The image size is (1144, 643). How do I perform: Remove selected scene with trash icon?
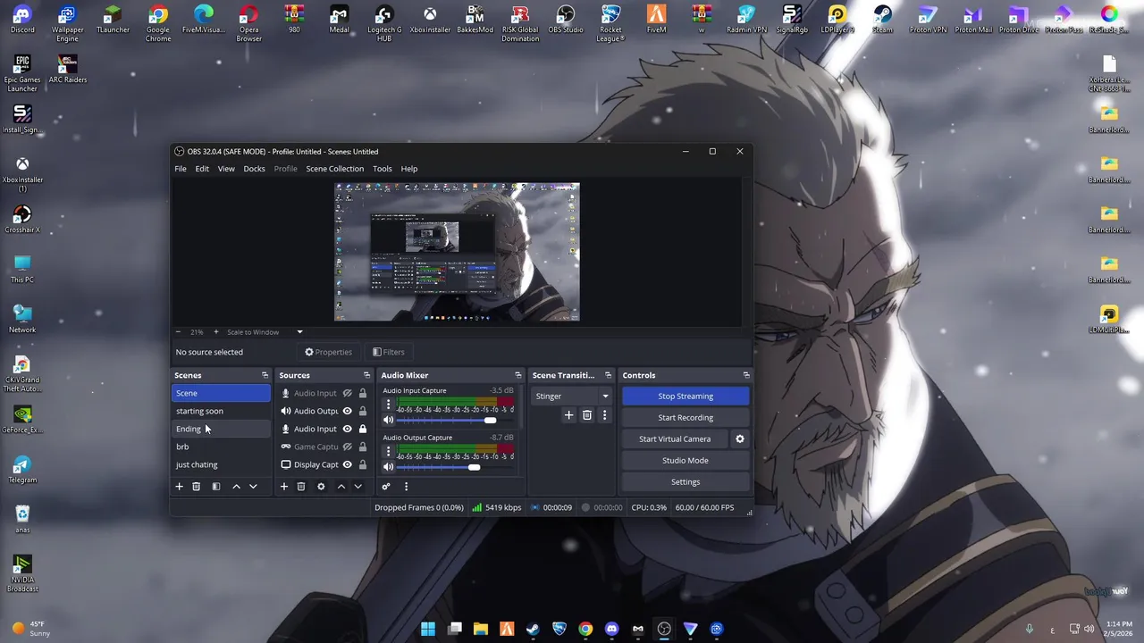pos(197,487)
